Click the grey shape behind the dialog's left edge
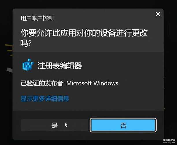Viewport: 177px width, 145px height. pyautogui.click(x=9, y=70)
